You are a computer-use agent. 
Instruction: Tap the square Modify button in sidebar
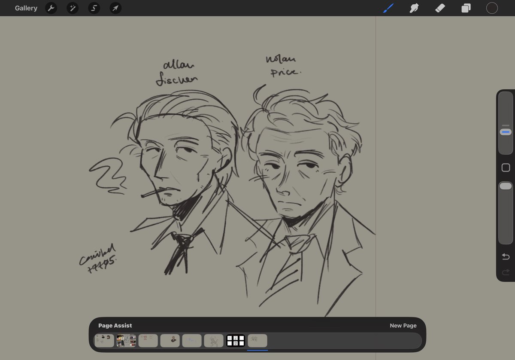[506, 168]
